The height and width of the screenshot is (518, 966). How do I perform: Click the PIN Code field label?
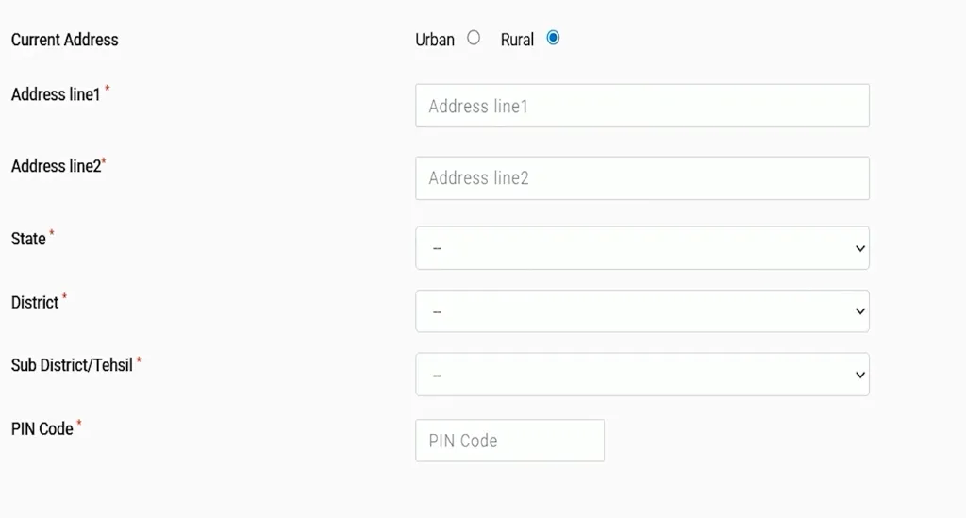[x=42, y=428]
